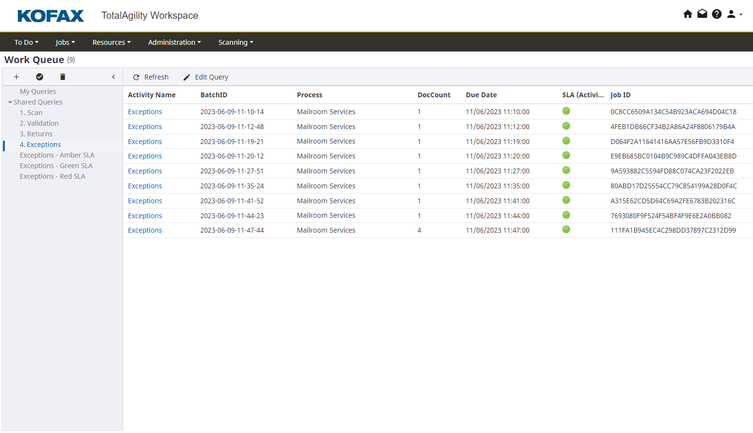Open Exceptions for batch 2023-06-09-11-44-23

coord(145,216)
